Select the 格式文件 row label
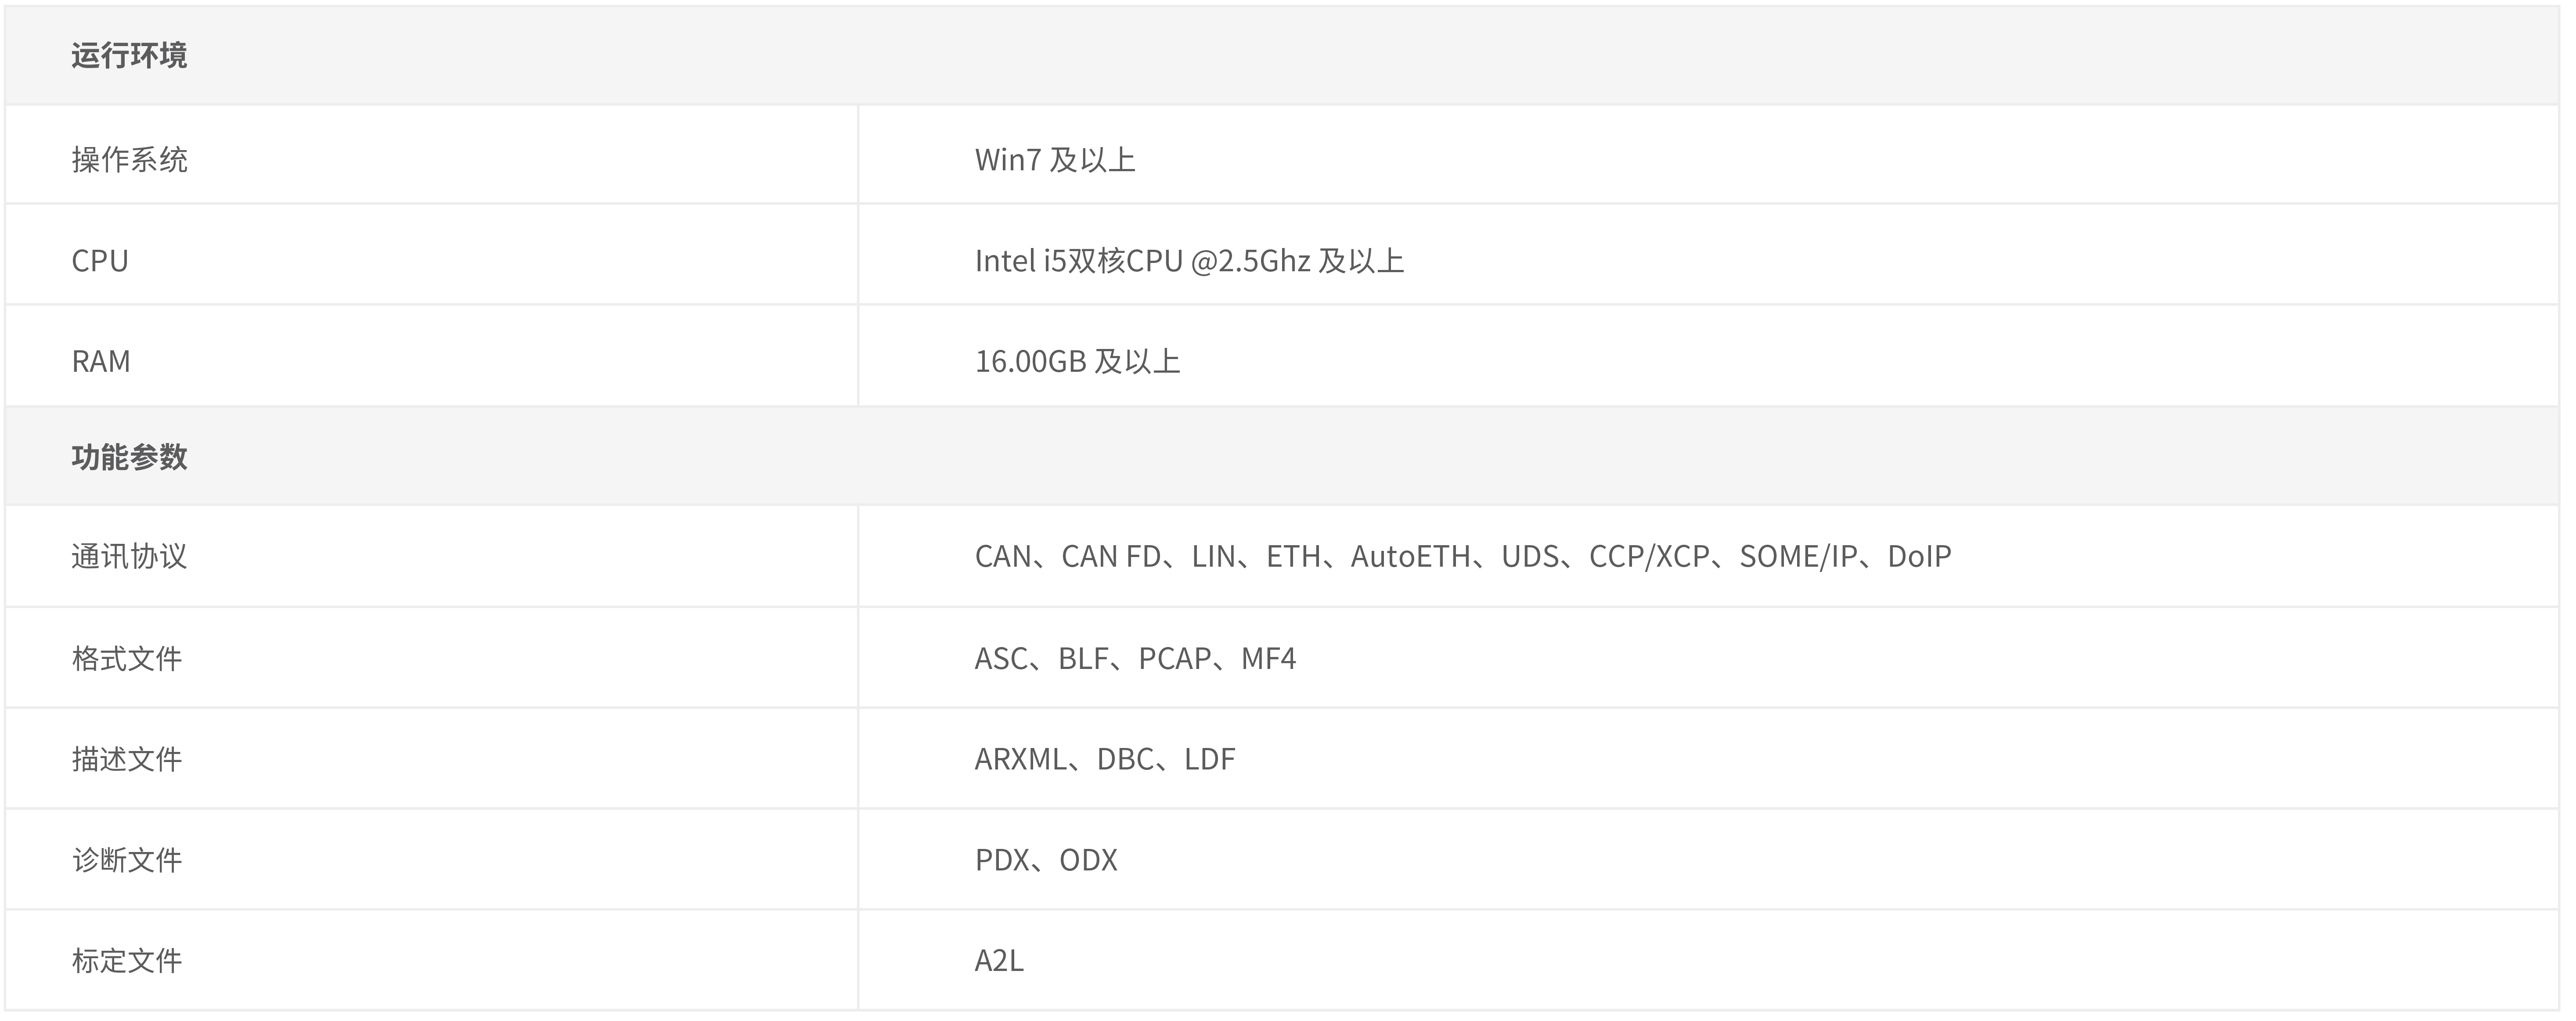Screen dimensions: 2576x1021 point(127,658)
